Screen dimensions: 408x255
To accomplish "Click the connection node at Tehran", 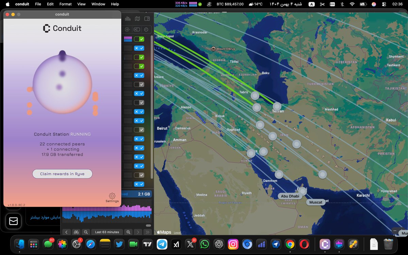I will point(277,106).
